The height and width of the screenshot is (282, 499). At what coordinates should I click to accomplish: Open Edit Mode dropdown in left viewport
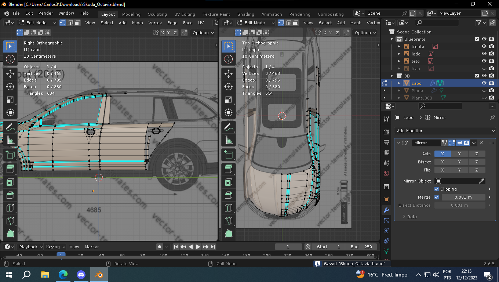click(x=37, y=23)
